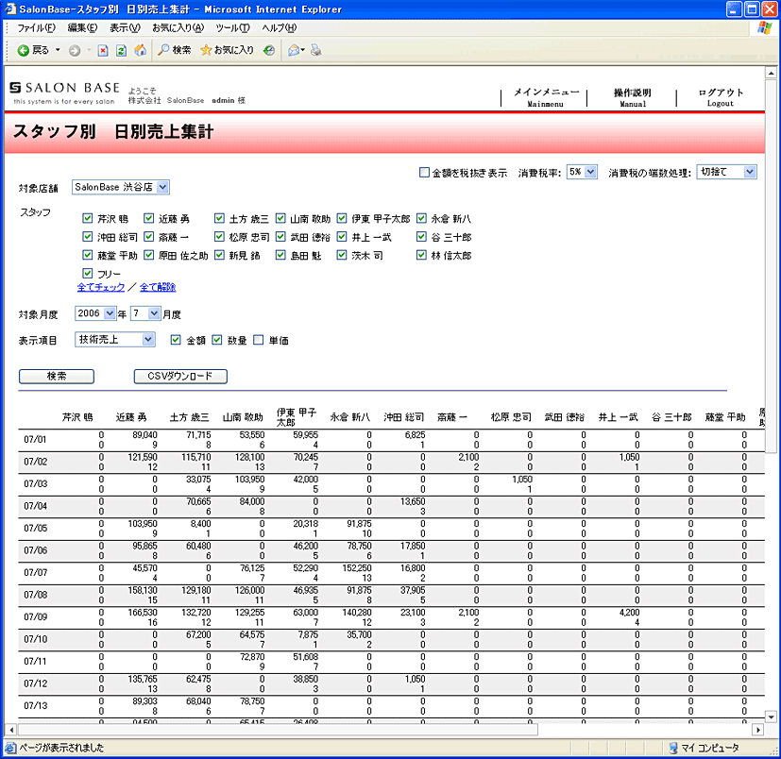Open the 操作説明 Manual link
The image size is (781, 759).
click(633, 97)
